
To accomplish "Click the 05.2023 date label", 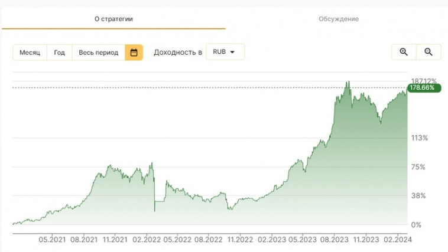I will click(x=303, y=240).
